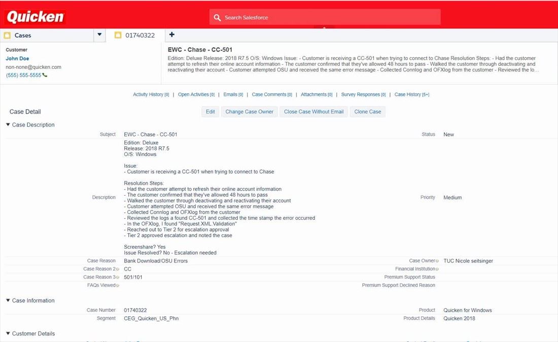Open a new tab with plus icon
558x342 pixels.
(x=171, y=35)
